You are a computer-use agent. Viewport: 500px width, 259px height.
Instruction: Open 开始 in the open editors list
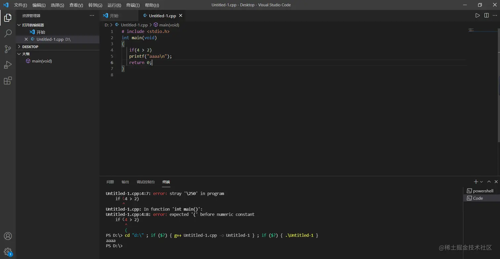(x=58, y=32)
